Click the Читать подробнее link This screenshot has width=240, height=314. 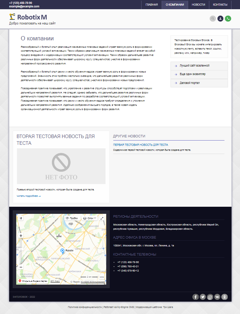click(x=29, y=196)
